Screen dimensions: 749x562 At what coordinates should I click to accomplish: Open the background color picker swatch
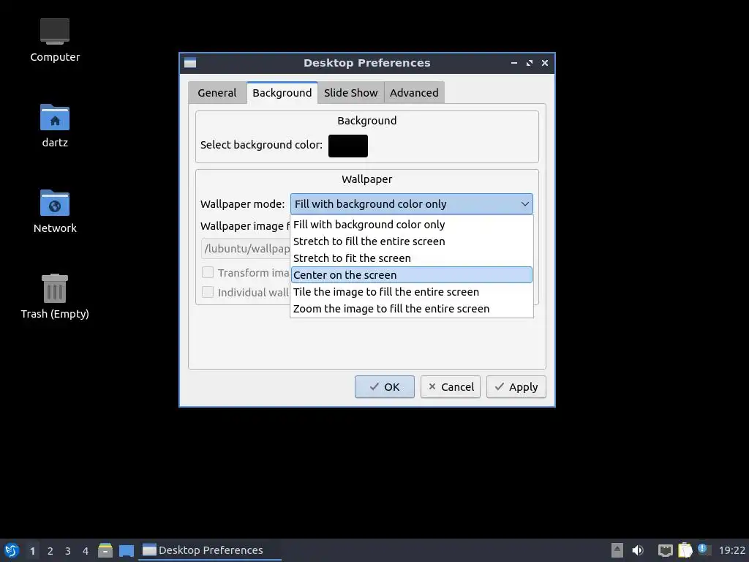click(347, 146)
